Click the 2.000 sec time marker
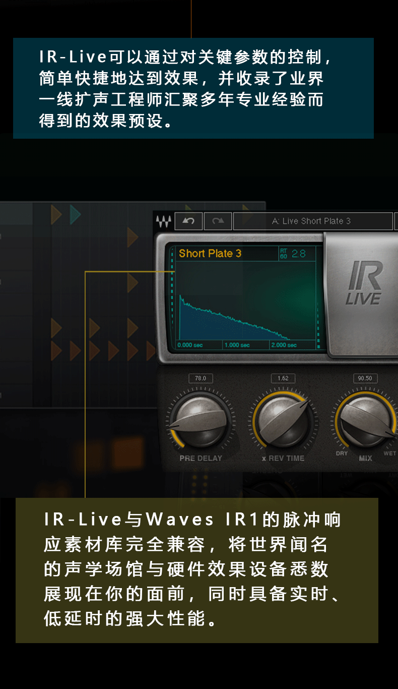 click(284, 345)
